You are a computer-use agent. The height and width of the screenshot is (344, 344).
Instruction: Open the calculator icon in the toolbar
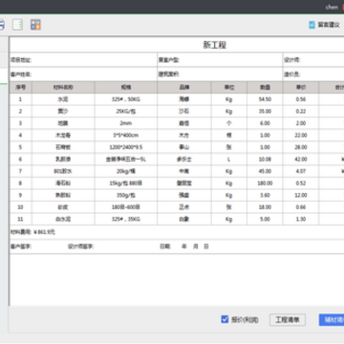[35, 25]
